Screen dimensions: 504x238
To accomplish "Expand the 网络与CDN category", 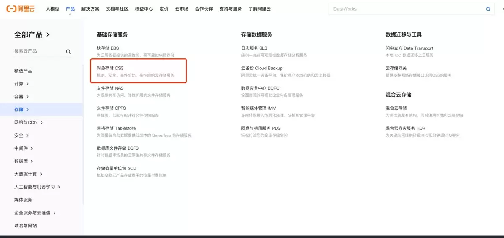I will pos(29,122).
